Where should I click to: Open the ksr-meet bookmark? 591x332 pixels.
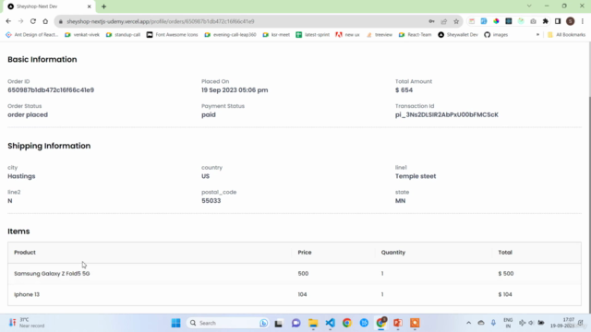(276, 35)
